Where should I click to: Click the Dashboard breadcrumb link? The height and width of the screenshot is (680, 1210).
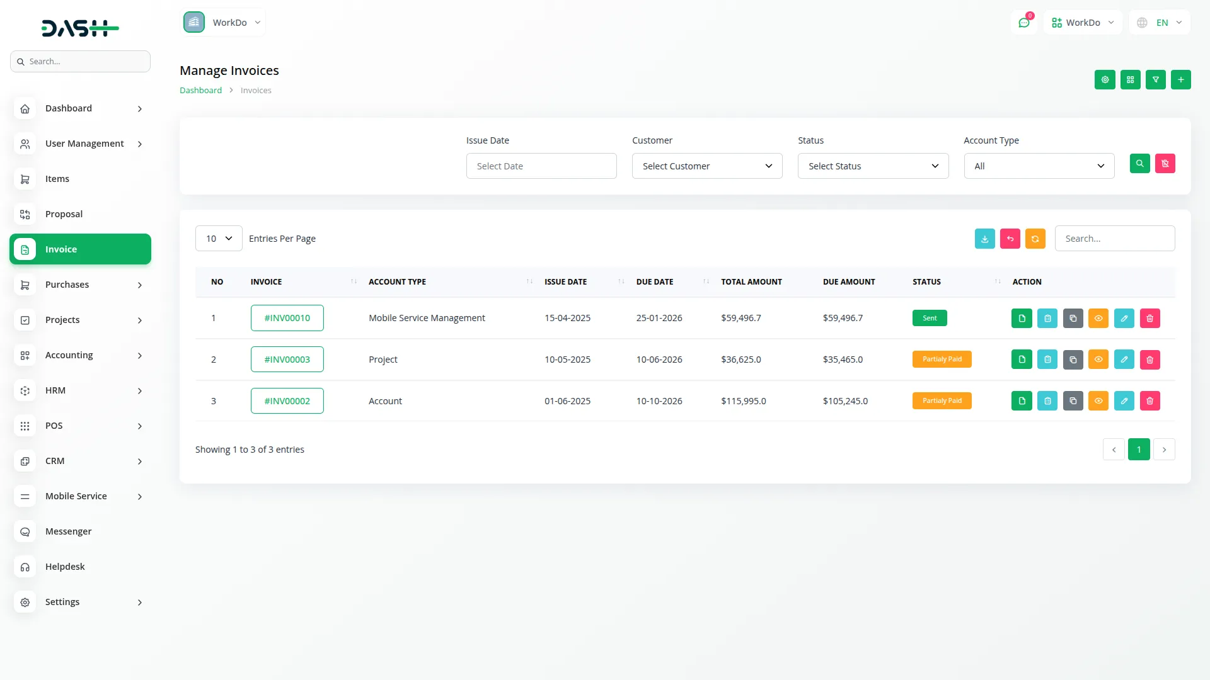tap(200, 89)
